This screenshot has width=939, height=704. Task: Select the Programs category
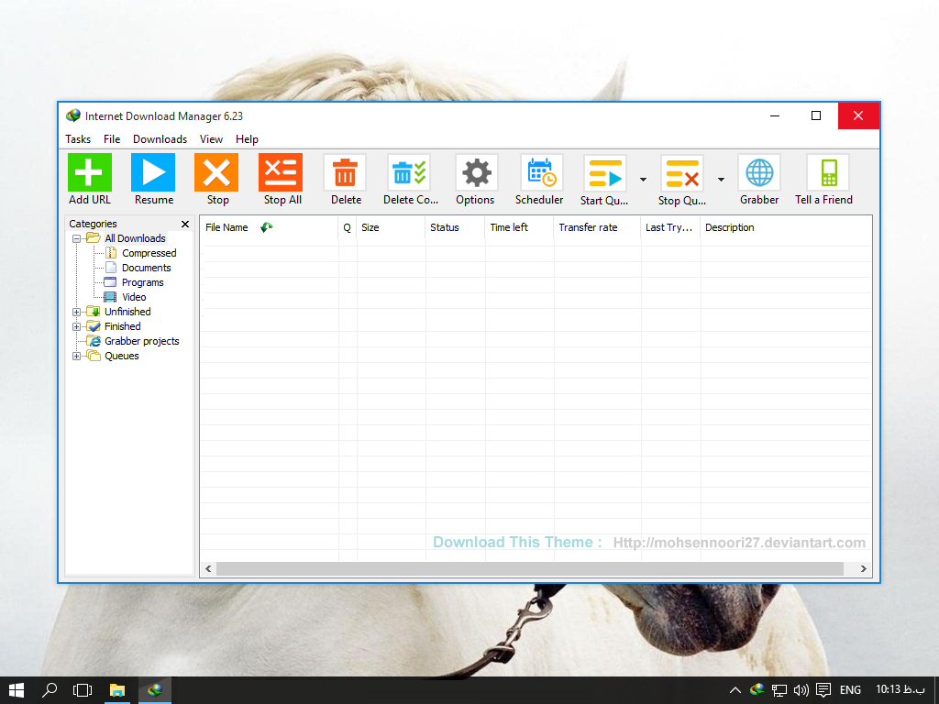142,282
